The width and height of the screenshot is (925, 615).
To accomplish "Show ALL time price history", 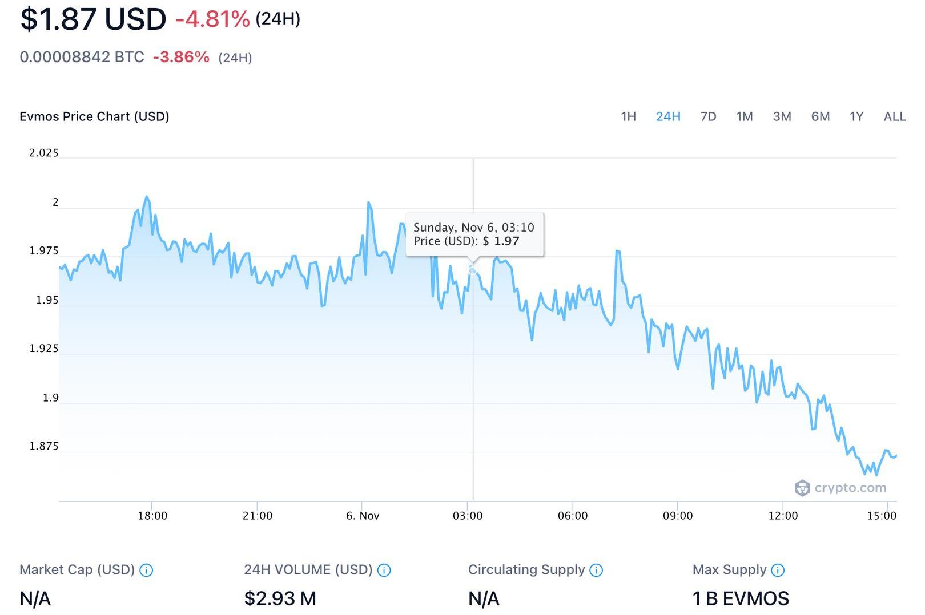I will tap(895, 116).
